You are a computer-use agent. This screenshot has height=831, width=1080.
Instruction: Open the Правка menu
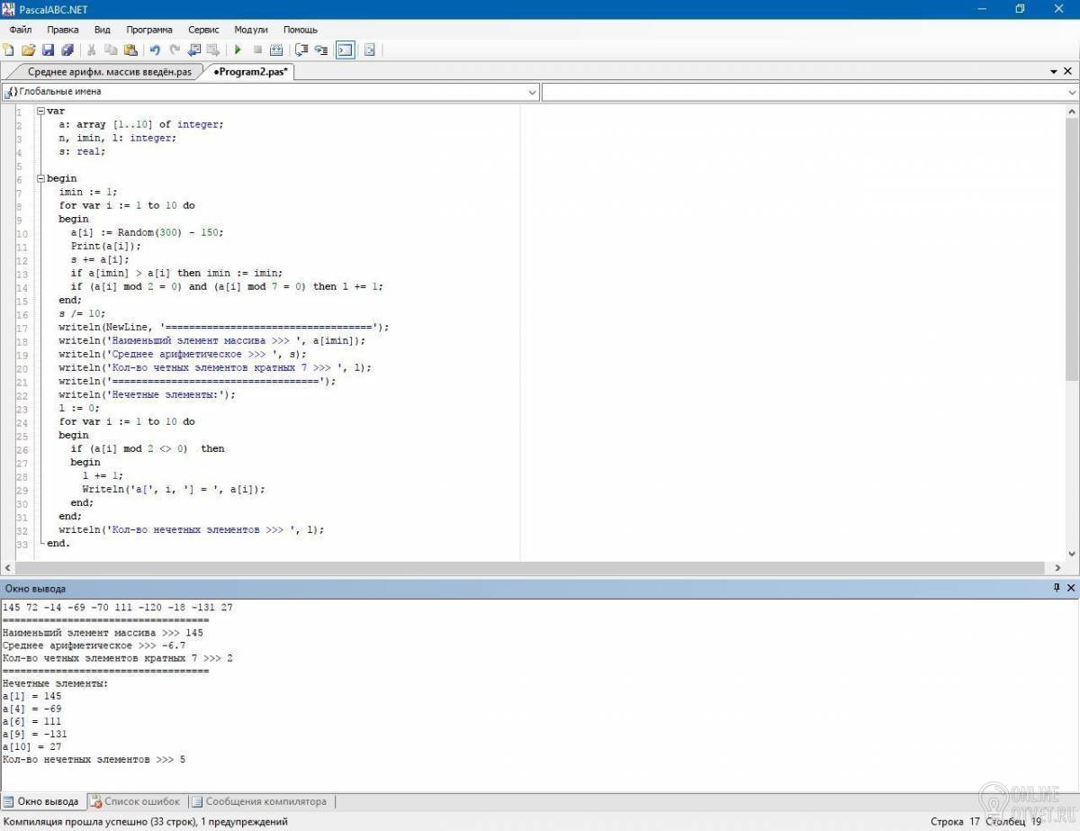[63, 30]
